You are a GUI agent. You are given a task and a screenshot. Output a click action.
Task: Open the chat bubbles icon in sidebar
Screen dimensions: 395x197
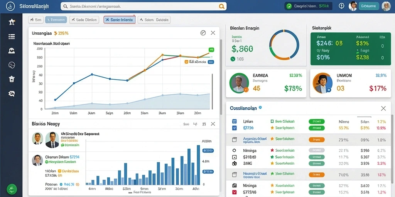click(x=12, y=94)
